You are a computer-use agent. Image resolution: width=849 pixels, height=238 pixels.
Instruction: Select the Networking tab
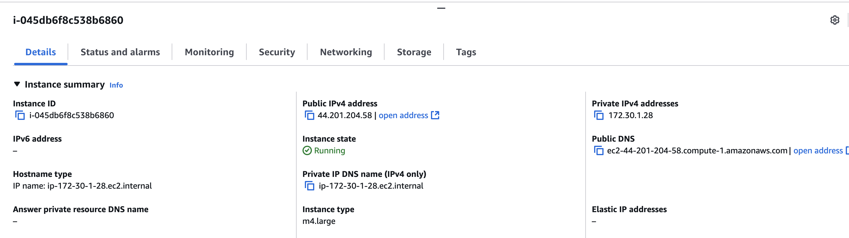[x=346, y=52]
